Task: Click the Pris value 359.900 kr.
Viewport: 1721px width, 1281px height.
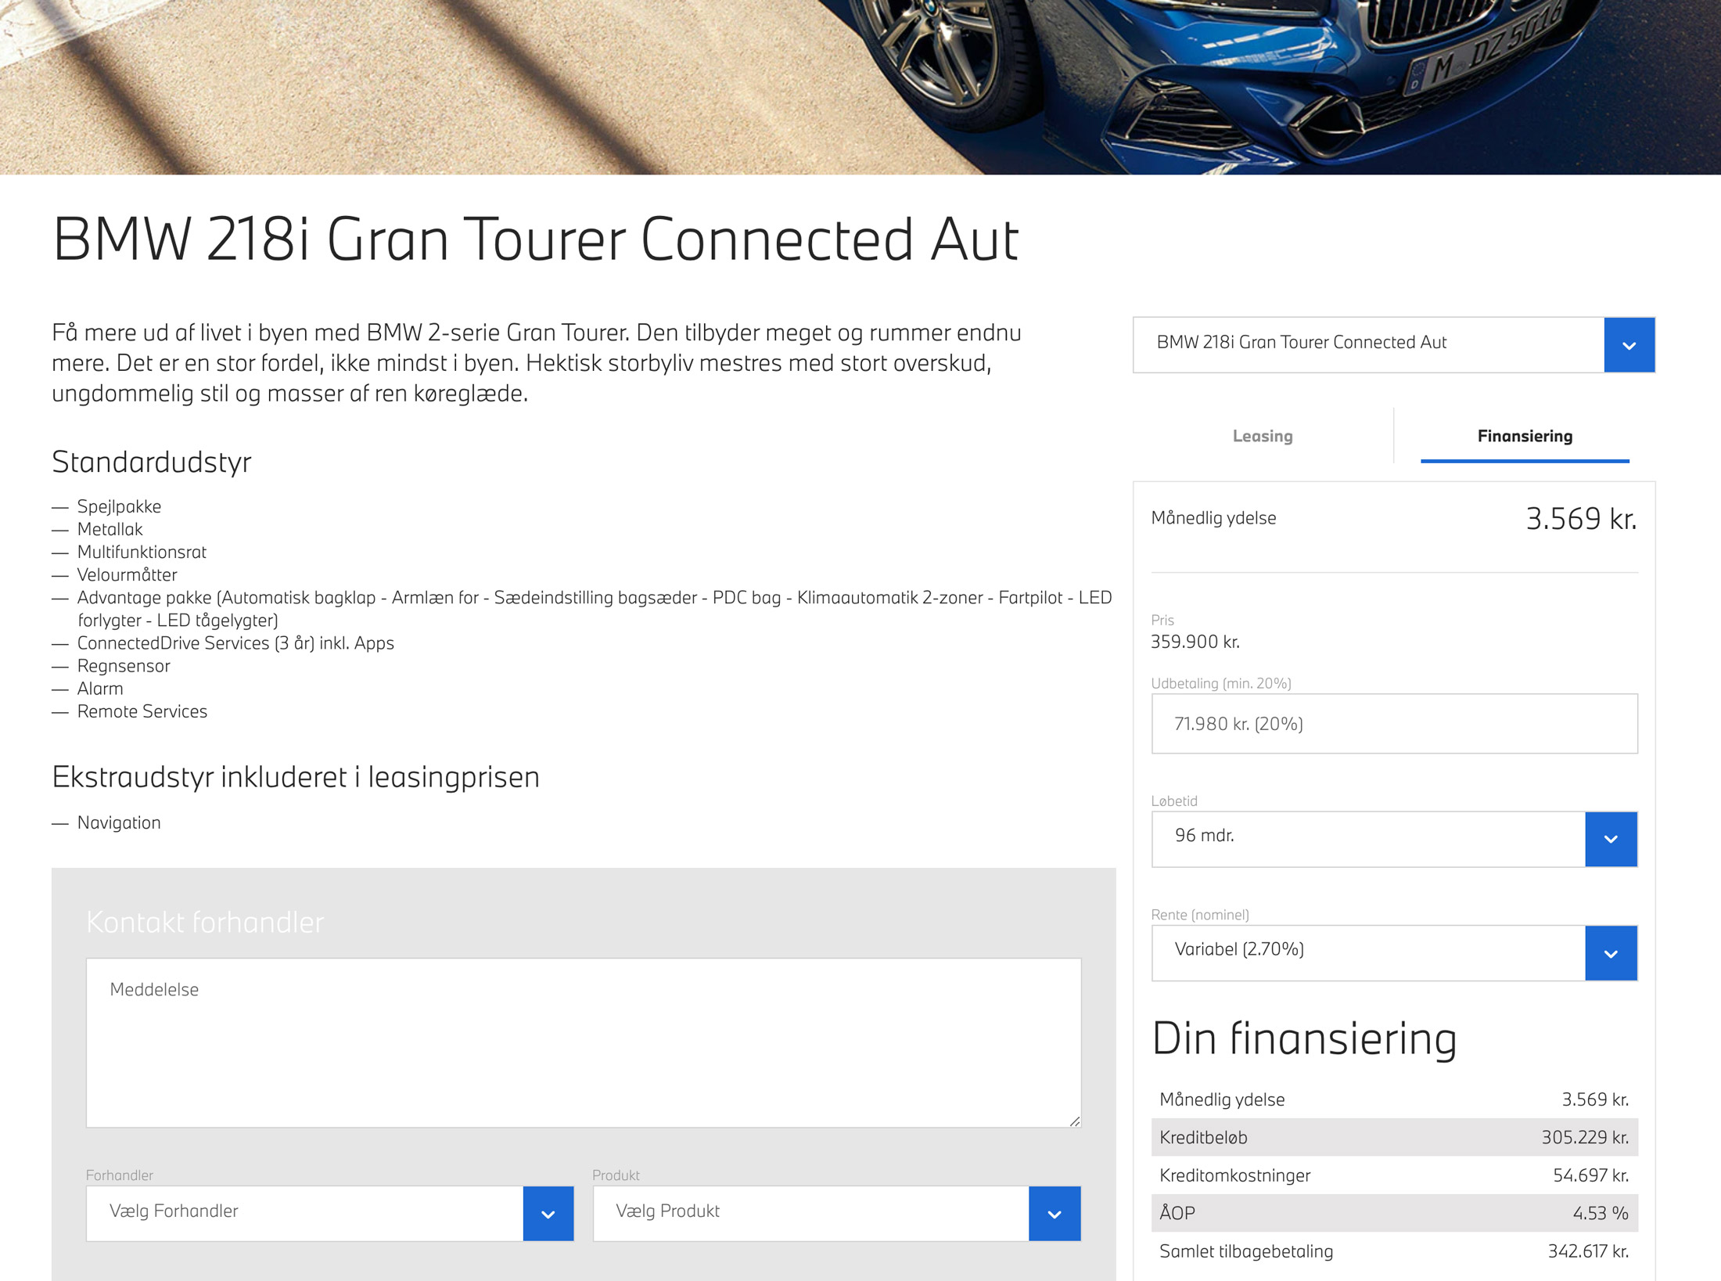Action: [x=1195, y=642]
